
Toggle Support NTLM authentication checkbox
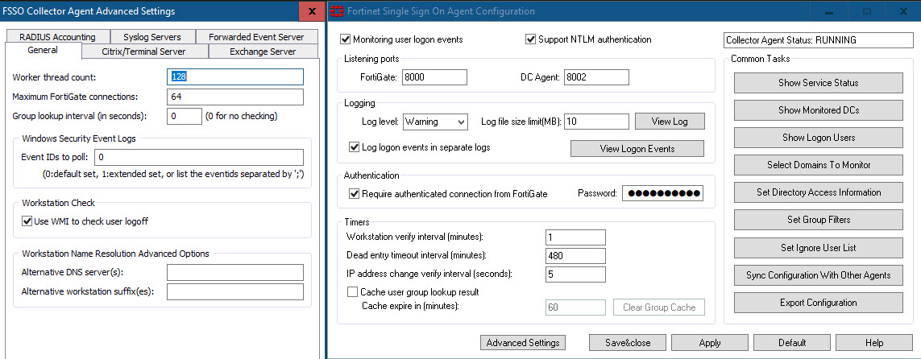(531, 40)
